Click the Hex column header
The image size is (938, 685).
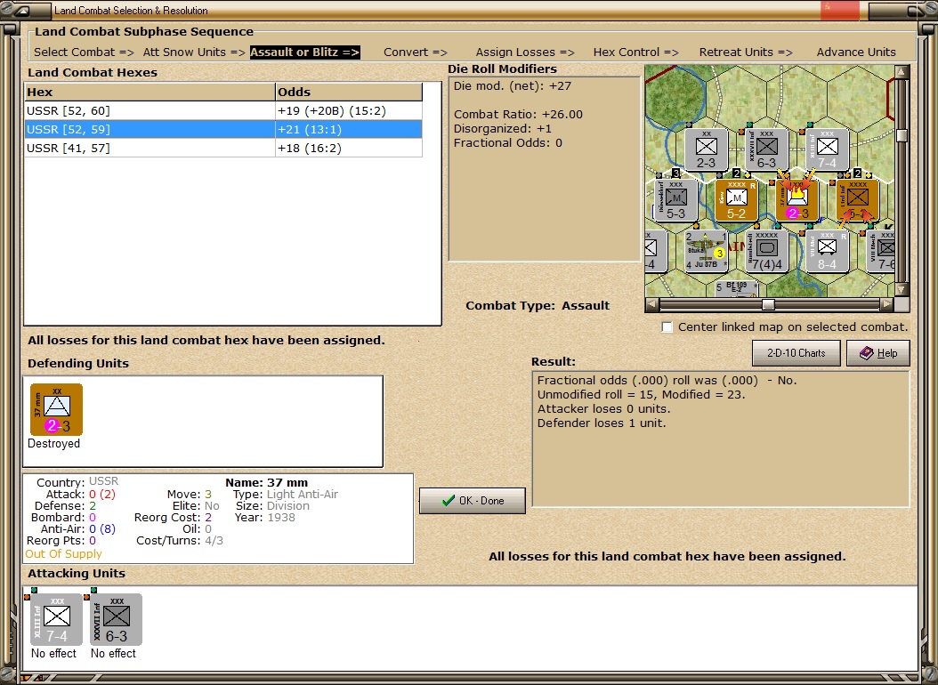click(150, 92)
